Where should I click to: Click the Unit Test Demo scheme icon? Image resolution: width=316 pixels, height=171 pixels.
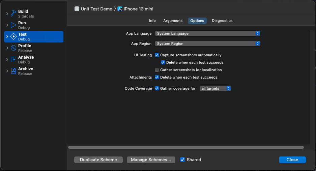coord(77,9)
